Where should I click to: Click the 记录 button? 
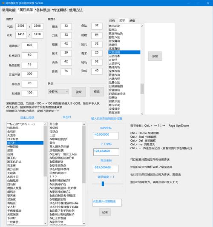click(x=105, y=212)
